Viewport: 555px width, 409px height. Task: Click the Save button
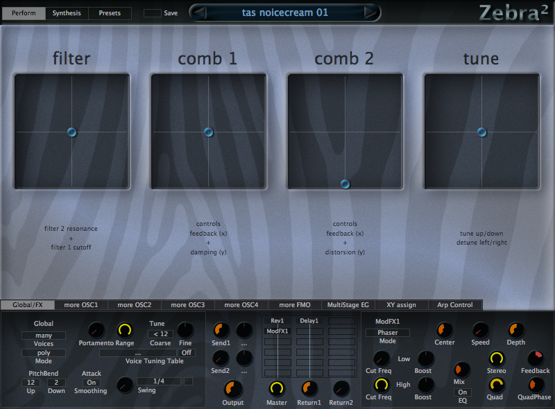tap(161, 13)
